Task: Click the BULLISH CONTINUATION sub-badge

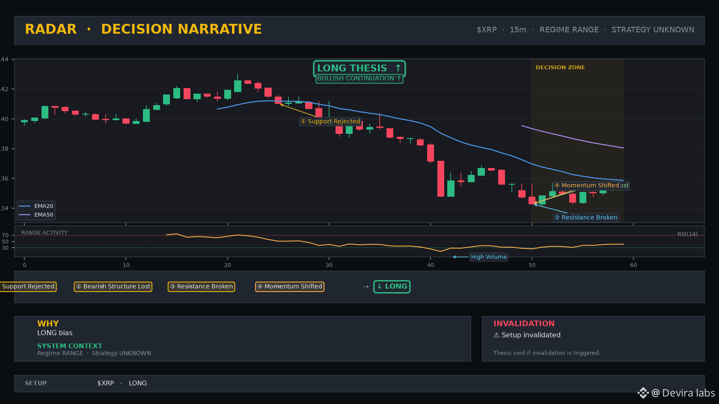Action: [359, 79]
